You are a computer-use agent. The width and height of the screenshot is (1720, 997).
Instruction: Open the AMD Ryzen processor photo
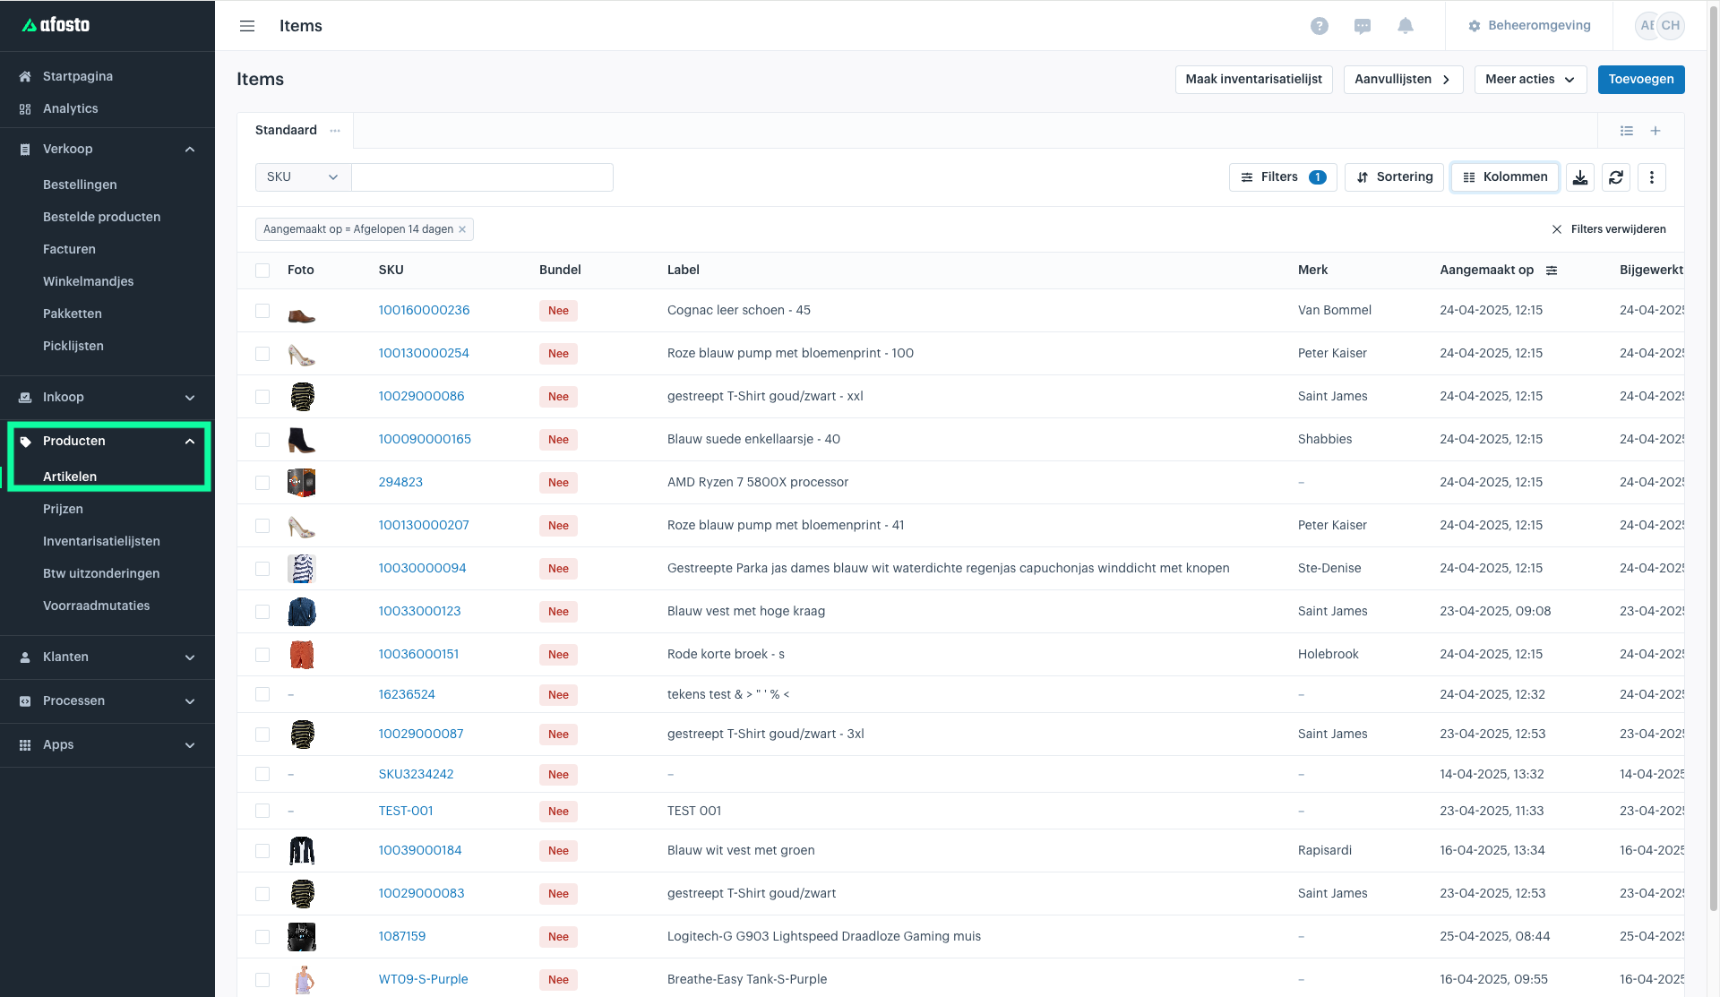click(301, 482)
